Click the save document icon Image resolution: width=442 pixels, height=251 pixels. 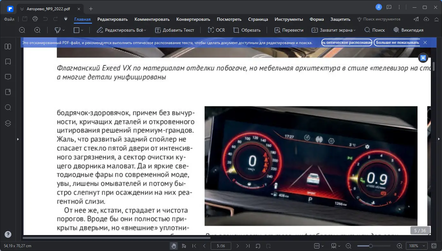tap(25, 19)
